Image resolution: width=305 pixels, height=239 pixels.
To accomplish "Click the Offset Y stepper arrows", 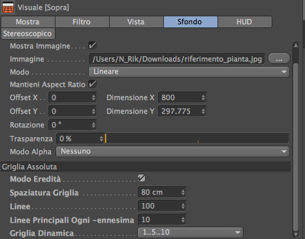I will [x=93, y=111].
